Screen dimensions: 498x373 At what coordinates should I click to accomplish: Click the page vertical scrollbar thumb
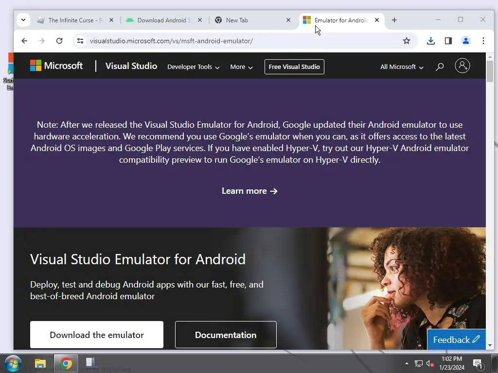click(x=489, y=71)
